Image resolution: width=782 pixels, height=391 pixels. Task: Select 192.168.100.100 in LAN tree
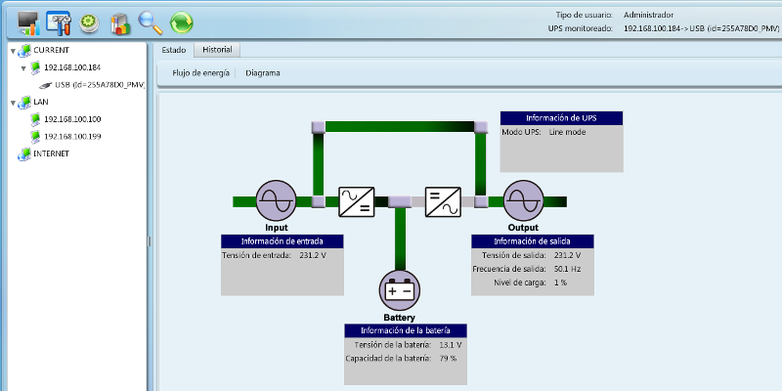tap(72, 119)
